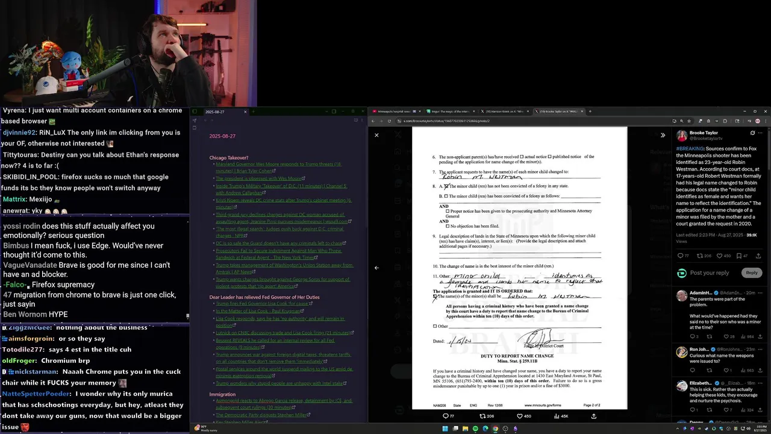This screenshot has width=771, height=434.
Task: Toggle the published notice checkbox in document
Action: coord(549,157)
